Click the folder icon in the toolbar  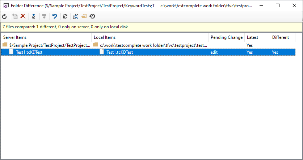tap(84, 16)
